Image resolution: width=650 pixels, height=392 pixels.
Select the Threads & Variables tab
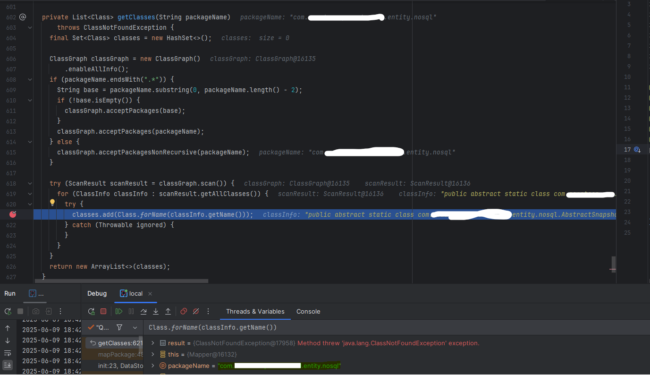[255, 311]
